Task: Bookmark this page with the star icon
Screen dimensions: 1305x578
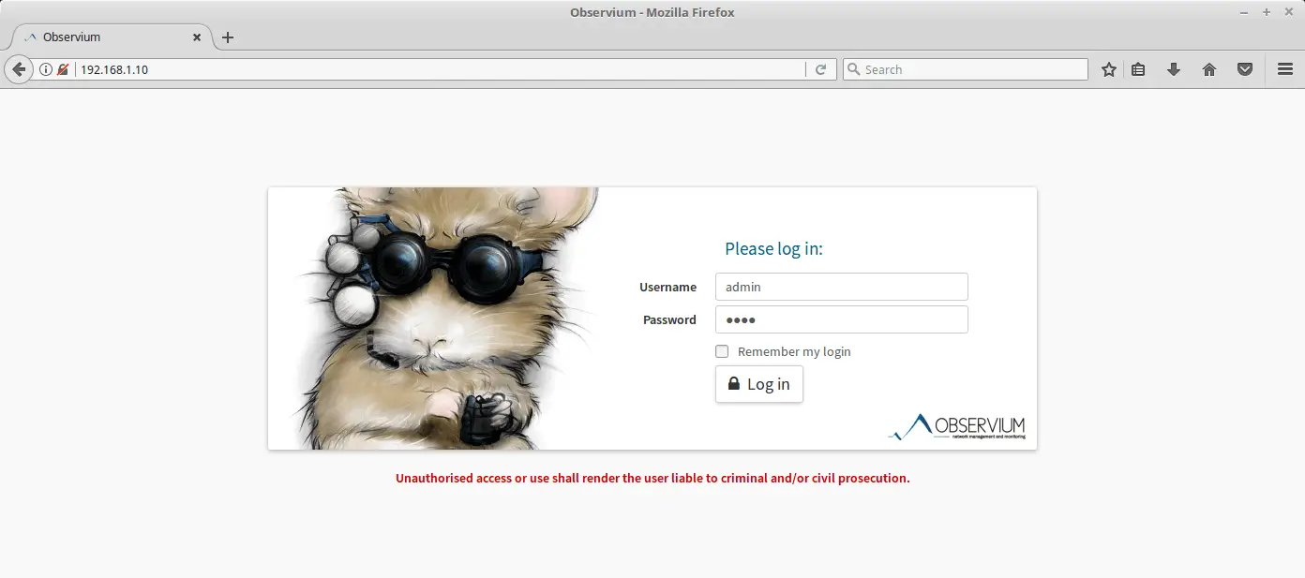Action: point(1109,69)
